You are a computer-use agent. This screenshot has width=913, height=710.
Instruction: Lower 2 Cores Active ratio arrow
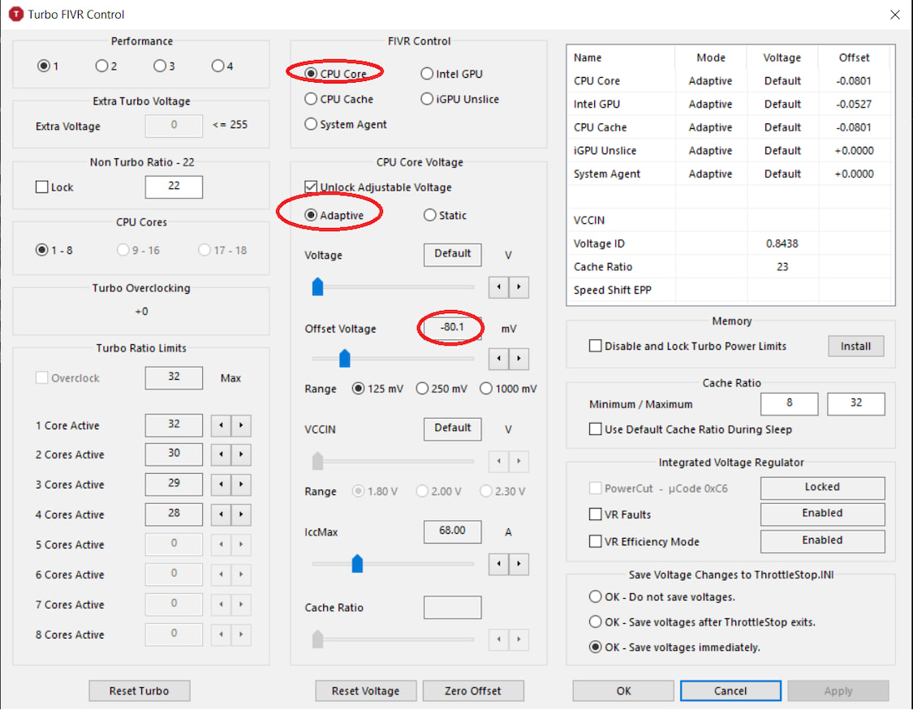(x=221, y=454)
